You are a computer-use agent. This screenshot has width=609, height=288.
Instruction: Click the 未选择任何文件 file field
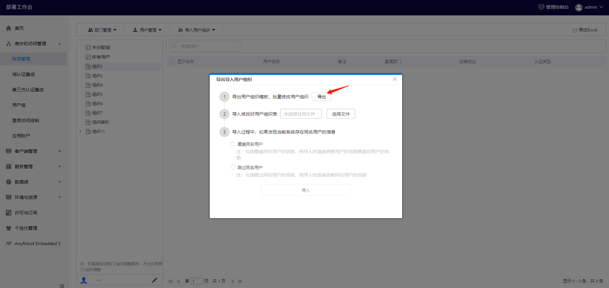coord(301,114)
